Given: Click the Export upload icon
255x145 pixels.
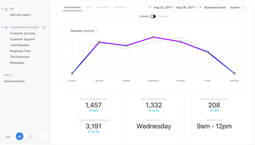Looking at the screenshot, I should (x=243, y=7).
